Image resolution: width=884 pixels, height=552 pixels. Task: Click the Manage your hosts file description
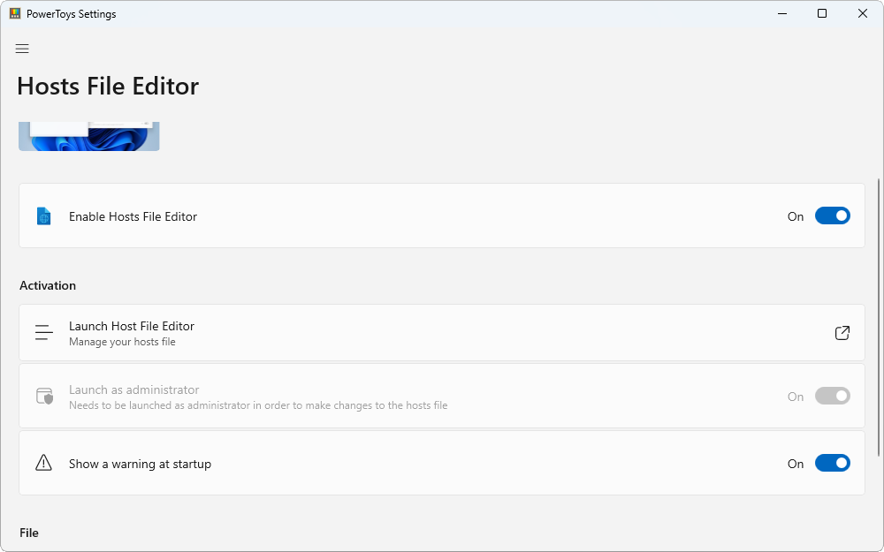coord(122,342)
